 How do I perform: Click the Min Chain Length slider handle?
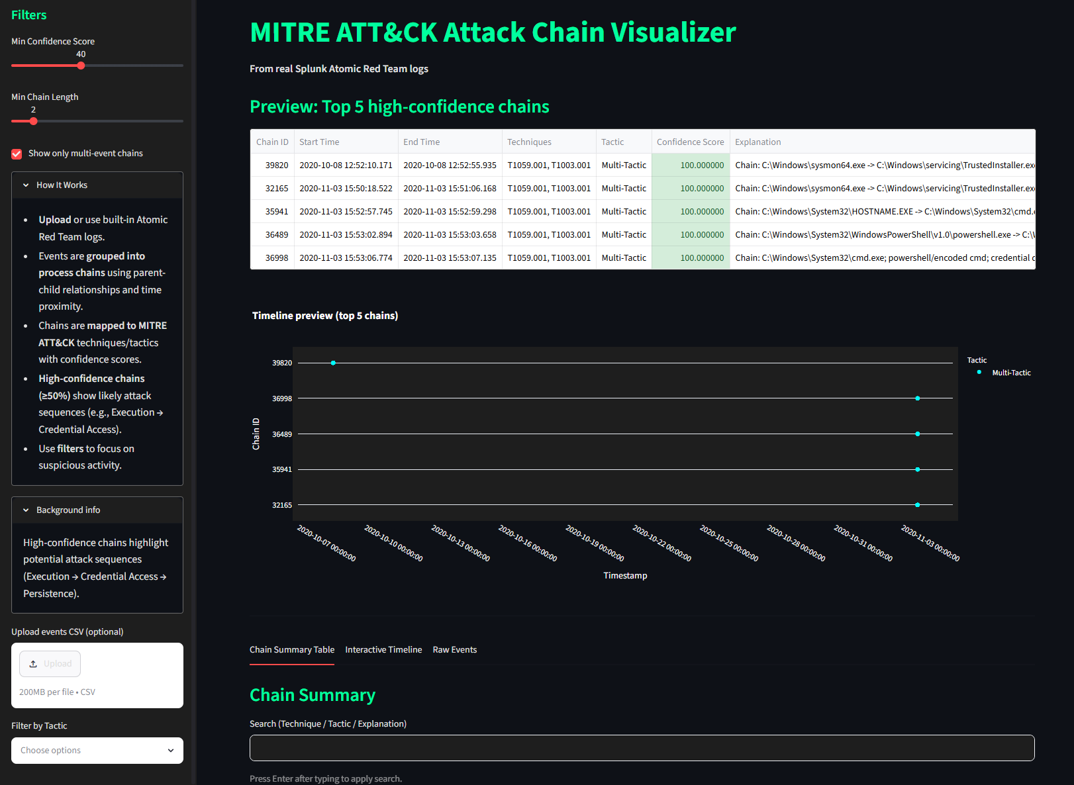coord(33,121)
